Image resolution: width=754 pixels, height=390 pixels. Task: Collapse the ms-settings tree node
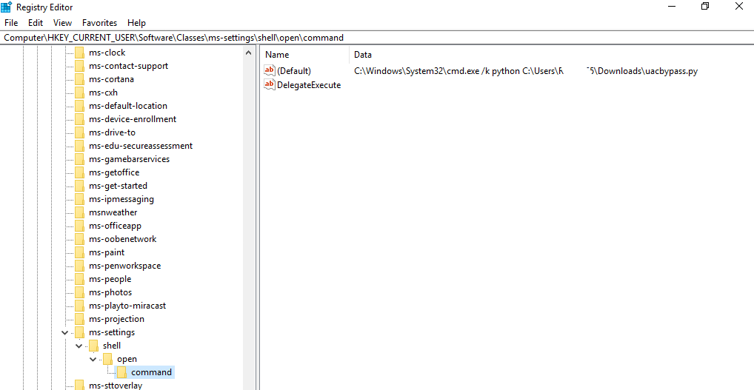[x=64, y=332]
